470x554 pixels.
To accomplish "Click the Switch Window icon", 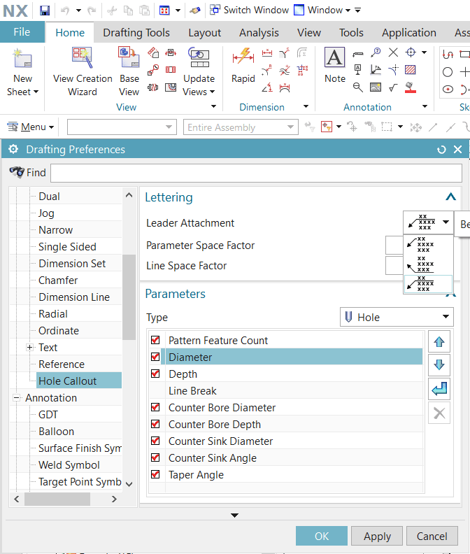I will tap(215, 10).
